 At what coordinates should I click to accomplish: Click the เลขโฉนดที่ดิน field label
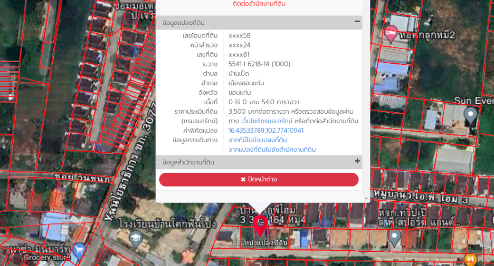(x=200, y=35)
